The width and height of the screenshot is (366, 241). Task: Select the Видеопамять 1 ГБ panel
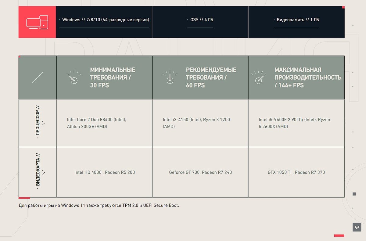click(x=296, y=22)
